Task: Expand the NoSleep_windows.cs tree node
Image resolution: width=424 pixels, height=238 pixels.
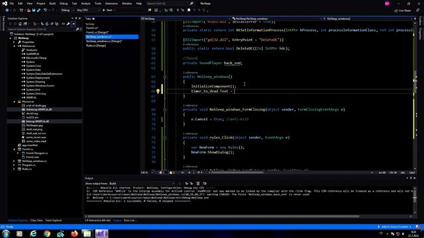Action: point(15,161)
